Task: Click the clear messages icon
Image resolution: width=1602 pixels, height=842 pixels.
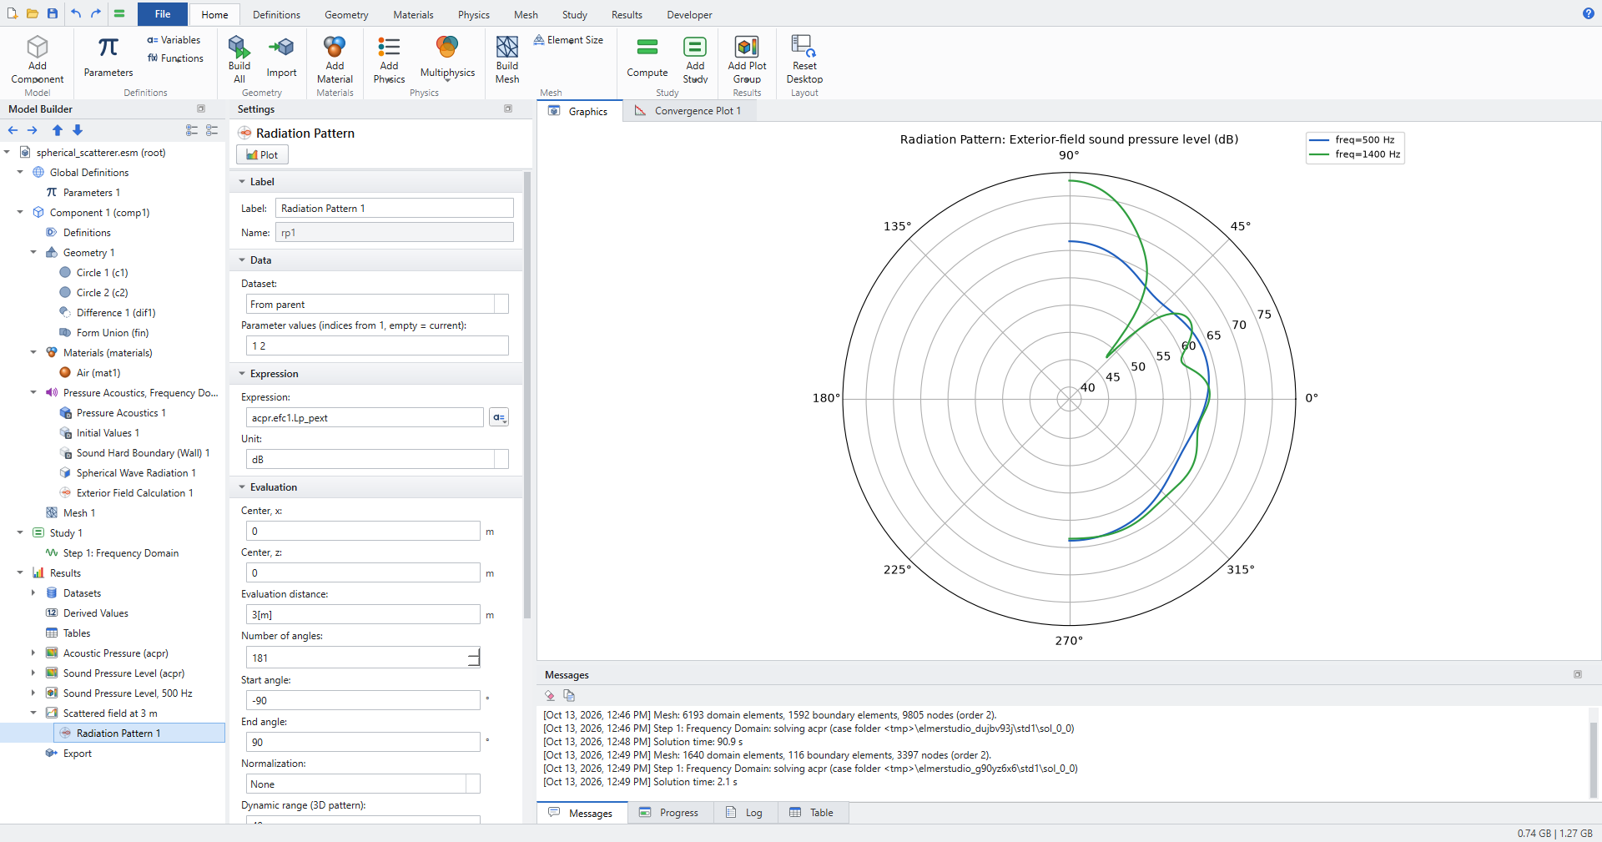Action: point(550,695)
